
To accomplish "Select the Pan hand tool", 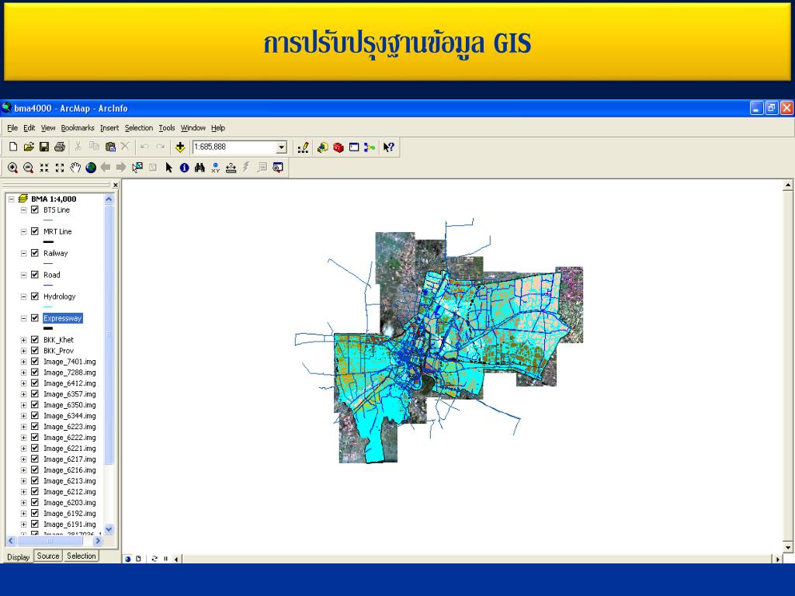I will point(75,168).
